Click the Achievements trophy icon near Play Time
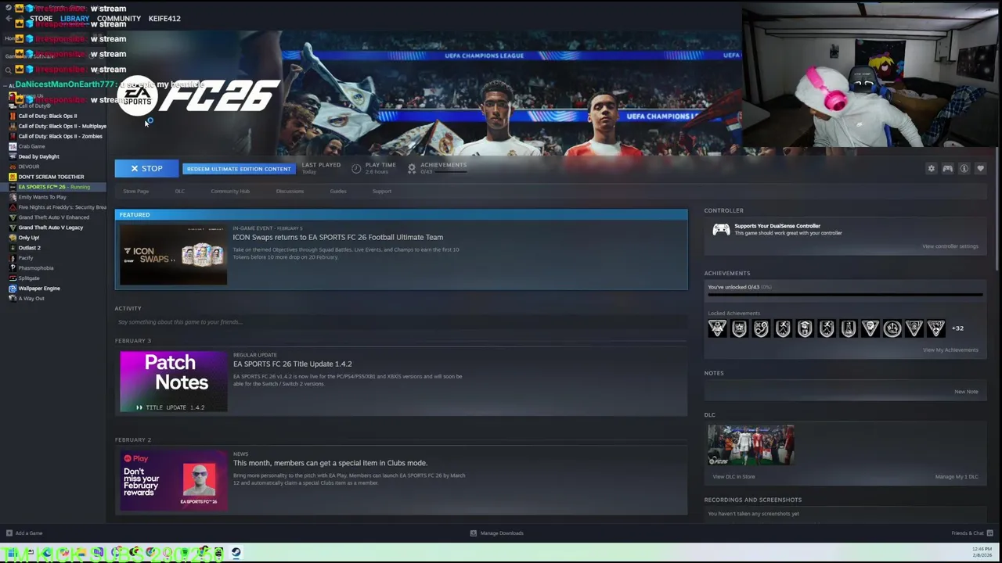The height and width of the screenshot is (563, 1002). (412, 168)
